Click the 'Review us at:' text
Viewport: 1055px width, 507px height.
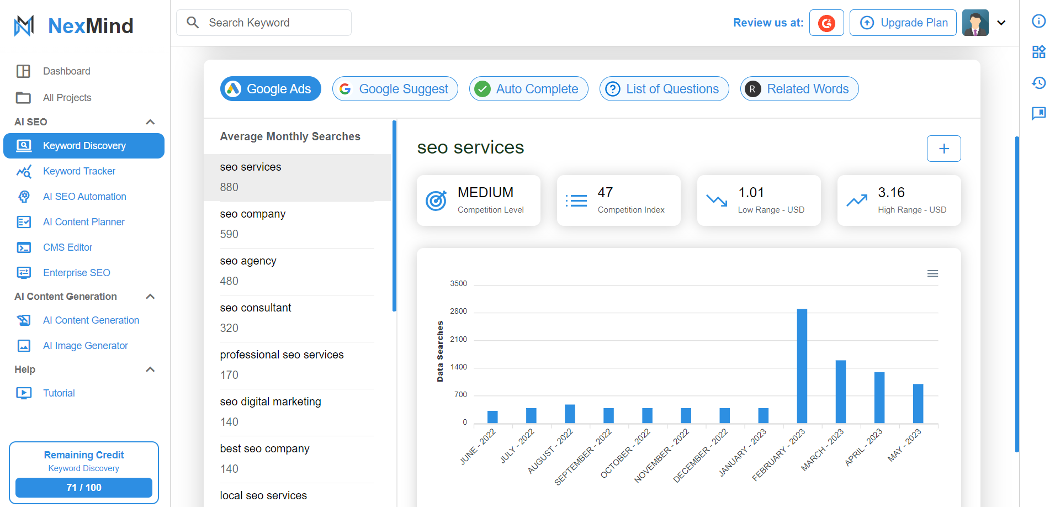(x=768, y=23)
